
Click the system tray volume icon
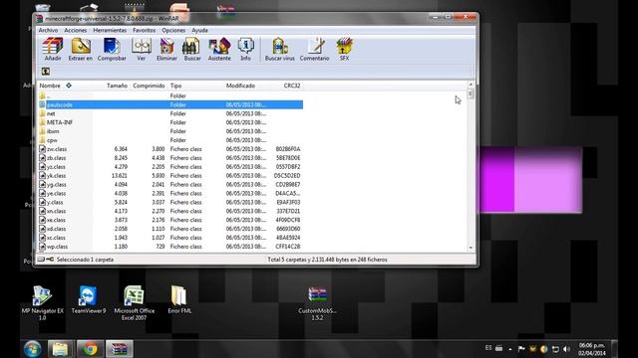567,349
